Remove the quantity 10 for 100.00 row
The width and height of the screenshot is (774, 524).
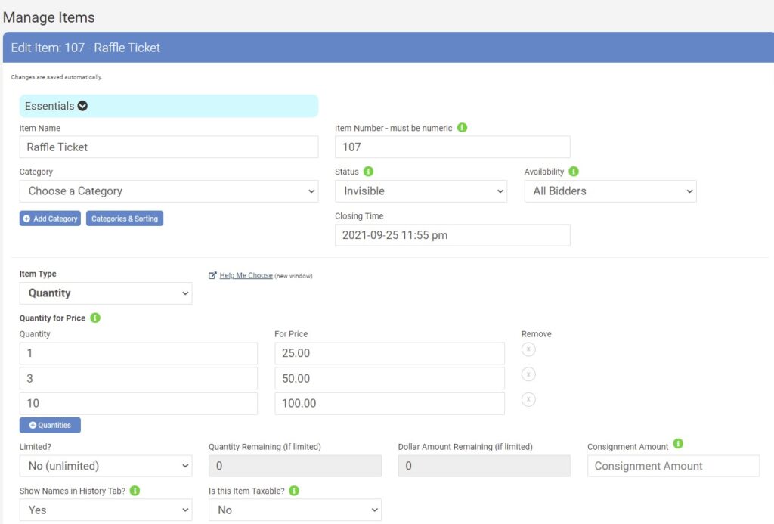click(x=528, y=399)
